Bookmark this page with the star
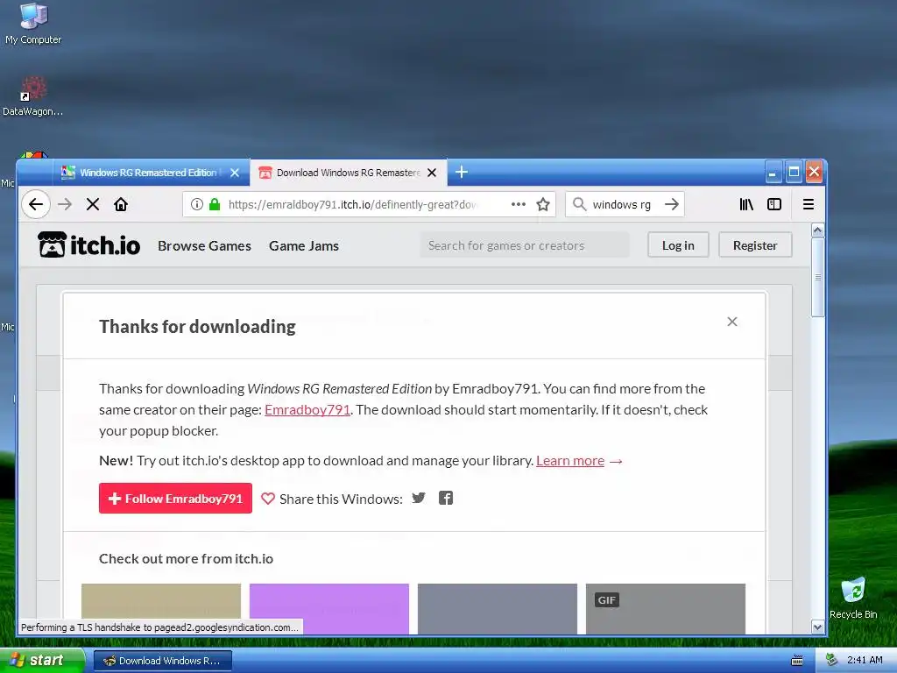 click(x=543, y=204)
